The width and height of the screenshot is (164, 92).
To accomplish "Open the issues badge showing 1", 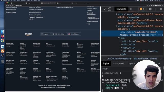I will pos(142,9).
